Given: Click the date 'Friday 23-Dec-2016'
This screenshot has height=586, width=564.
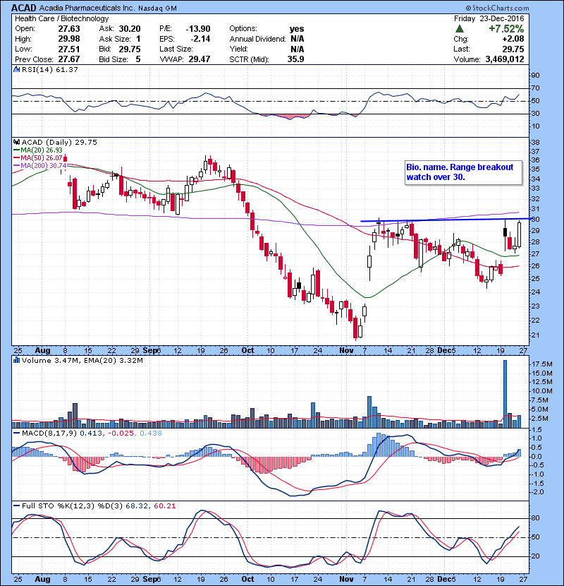Looking at the screenshot, I should [x=489, y=18].
